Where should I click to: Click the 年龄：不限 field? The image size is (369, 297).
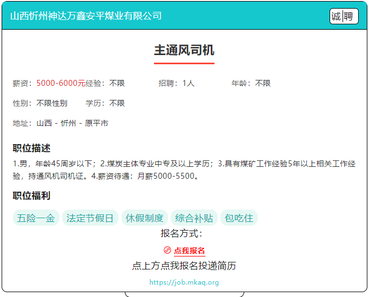pyautogui.click(x=251, y=83)
